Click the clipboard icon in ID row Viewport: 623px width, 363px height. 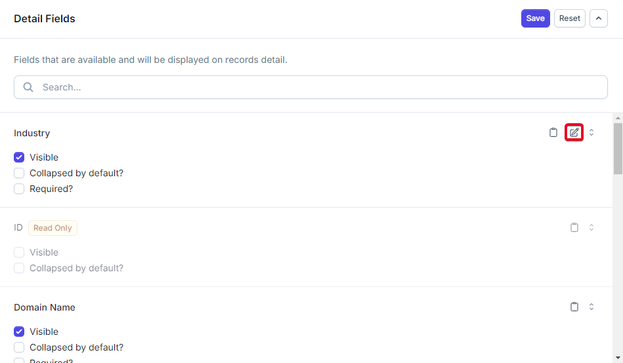(574, 227)
